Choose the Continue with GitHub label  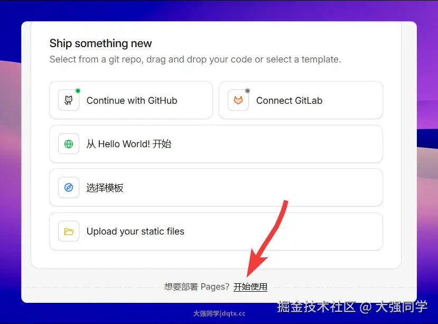(132, 101)
